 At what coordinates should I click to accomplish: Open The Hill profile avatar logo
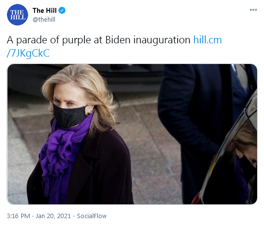(17, 15)
